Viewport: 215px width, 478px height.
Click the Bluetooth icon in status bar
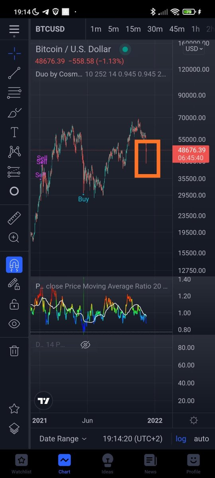click(x=152, y=12)
